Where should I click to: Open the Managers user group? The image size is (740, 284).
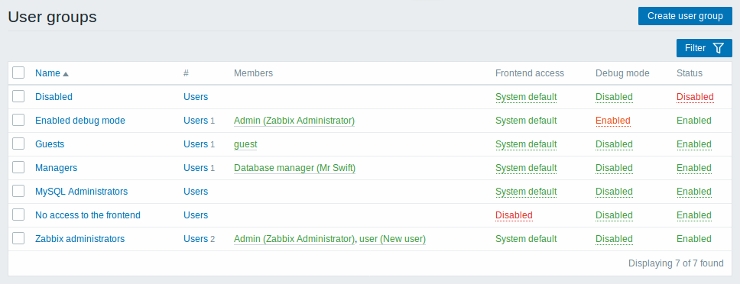point(56,168)
